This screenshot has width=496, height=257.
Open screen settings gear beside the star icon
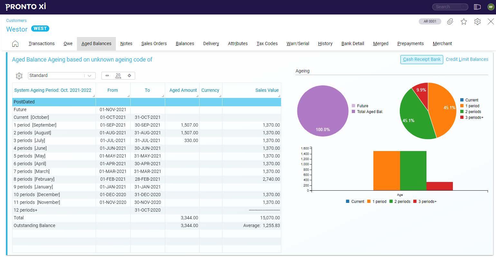[477, 22]
